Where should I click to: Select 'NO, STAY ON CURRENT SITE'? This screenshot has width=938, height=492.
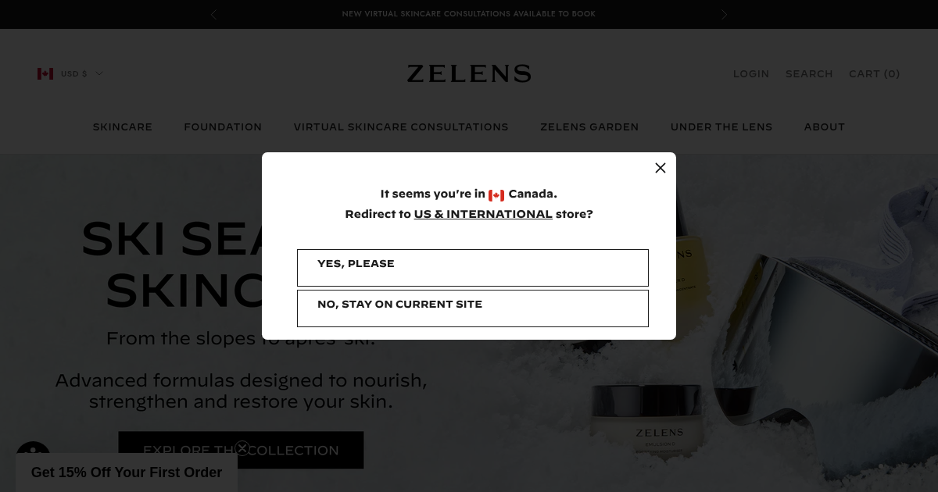tap(473, 308)
